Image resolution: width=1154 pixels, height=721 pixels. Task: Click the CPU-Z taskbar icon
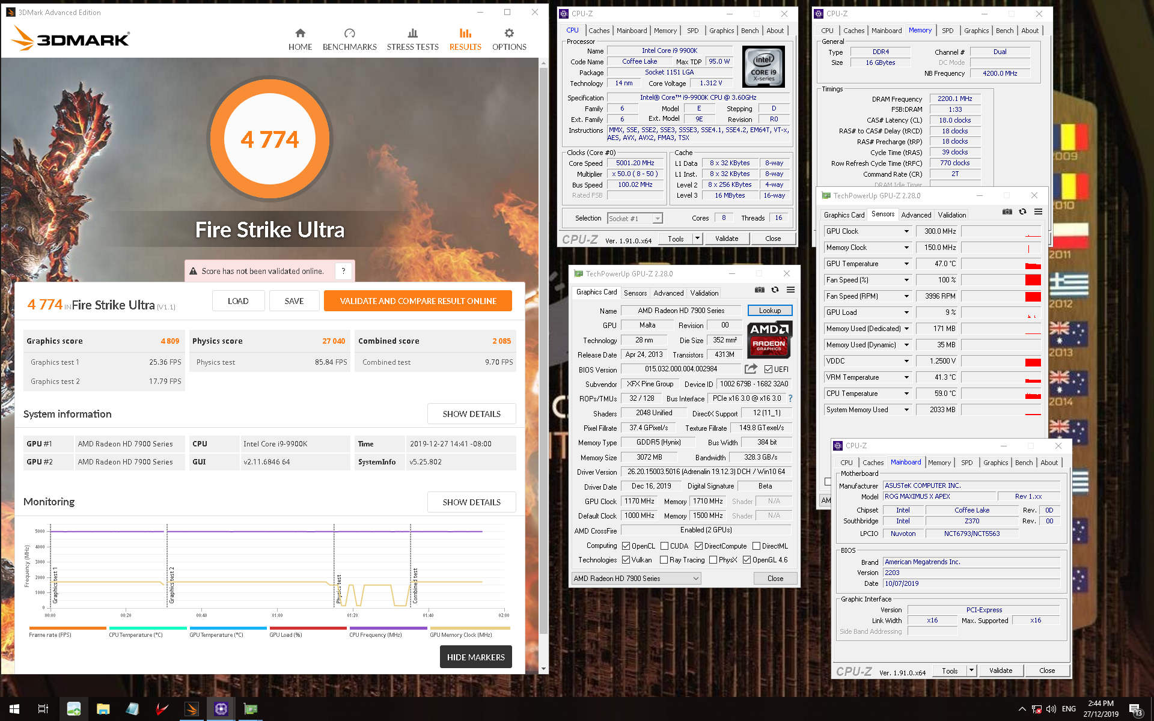coord(221,709)
